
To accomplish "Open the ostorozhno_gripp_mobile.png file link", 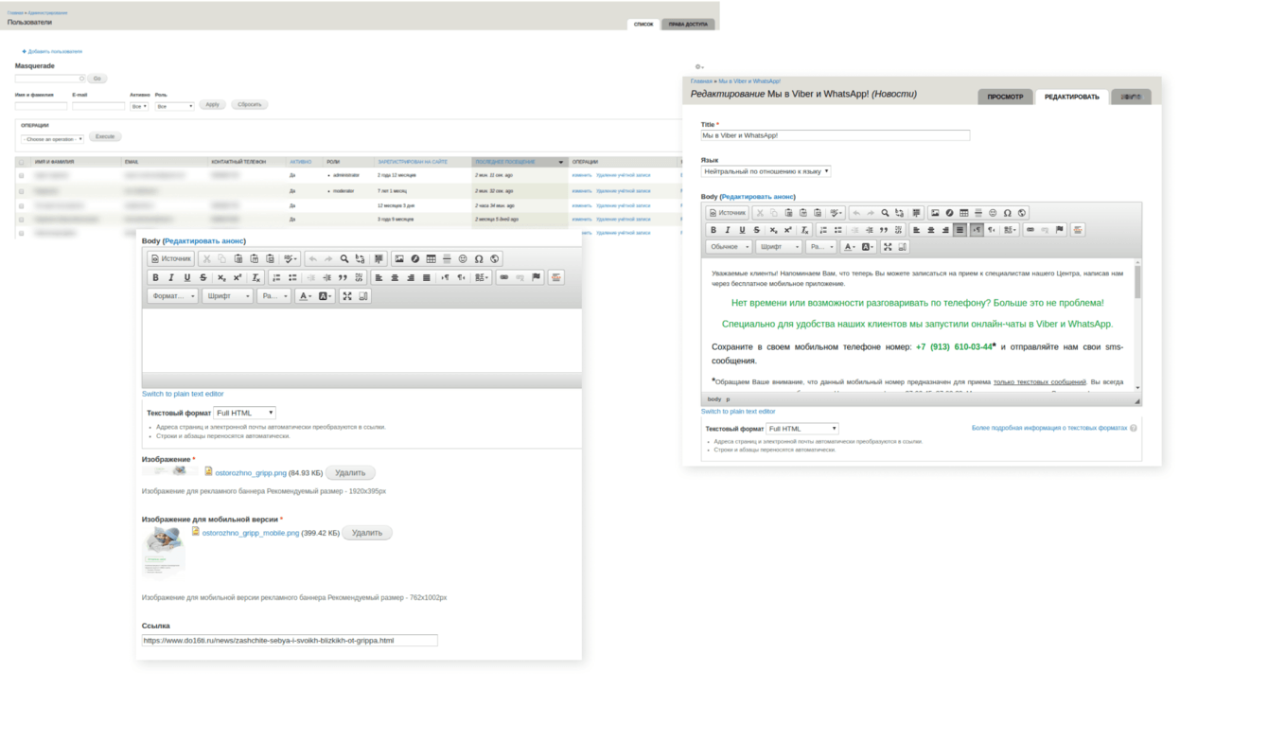I will tap(251, 533).
